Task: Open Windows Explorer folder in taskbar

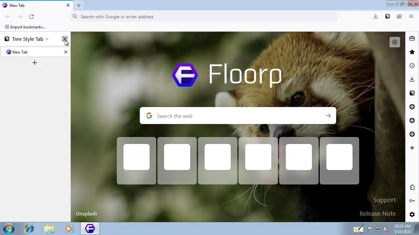Action: [49, 228]
